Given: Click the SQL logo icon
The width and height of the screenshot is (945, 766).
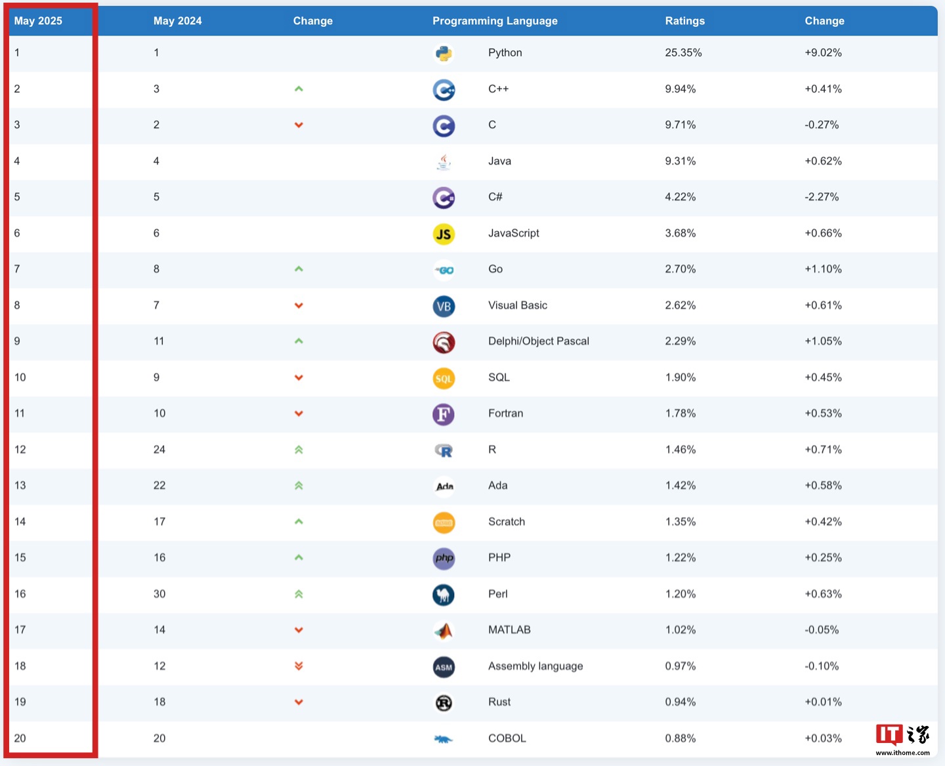Looking at the screenshot, I should click(444, 378).
